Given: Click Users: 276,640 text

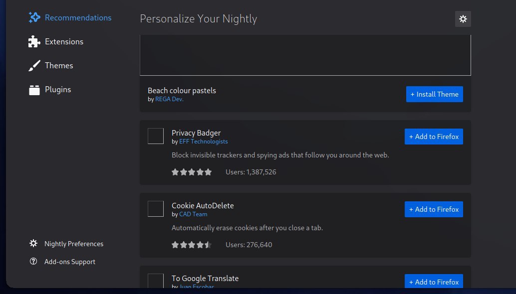Looking at the screenshot, I should 249,245.
